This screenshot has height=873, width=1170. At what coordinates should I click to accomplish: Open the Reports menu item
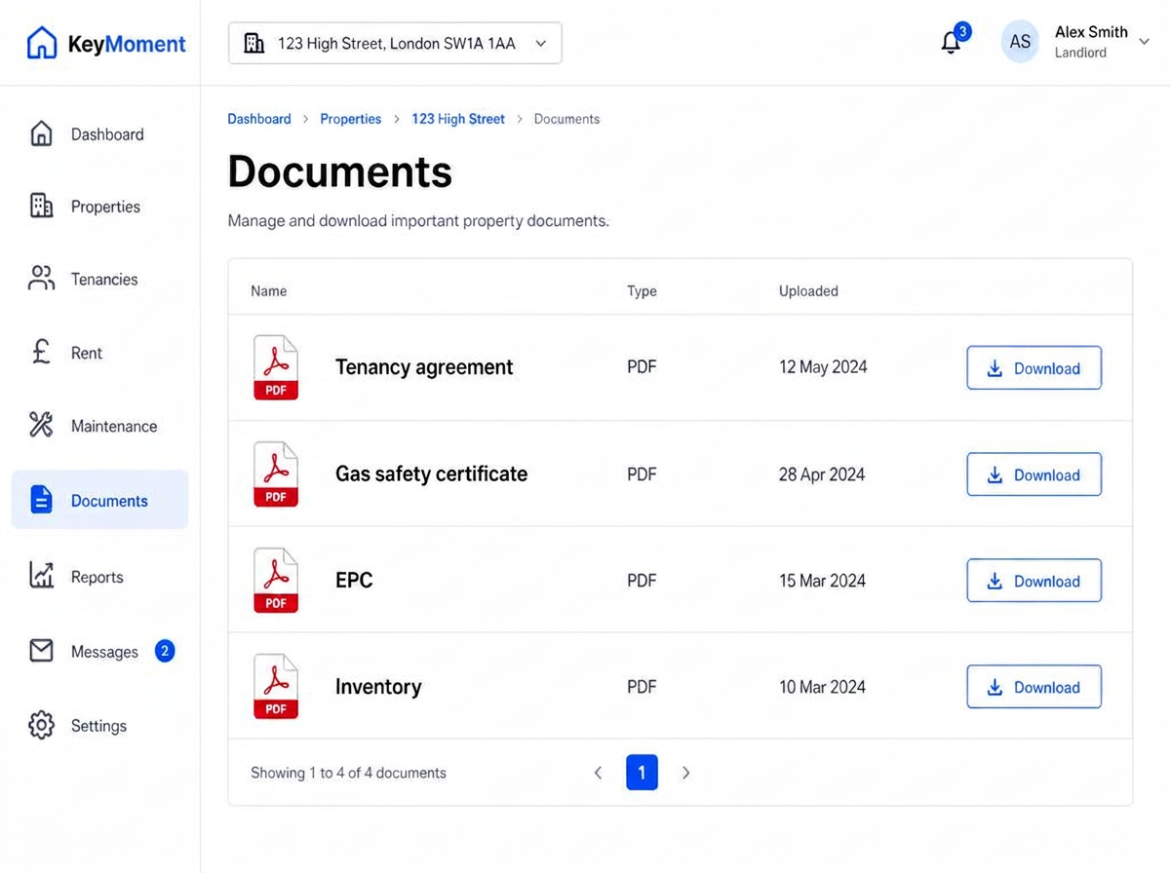pos(99,576)
